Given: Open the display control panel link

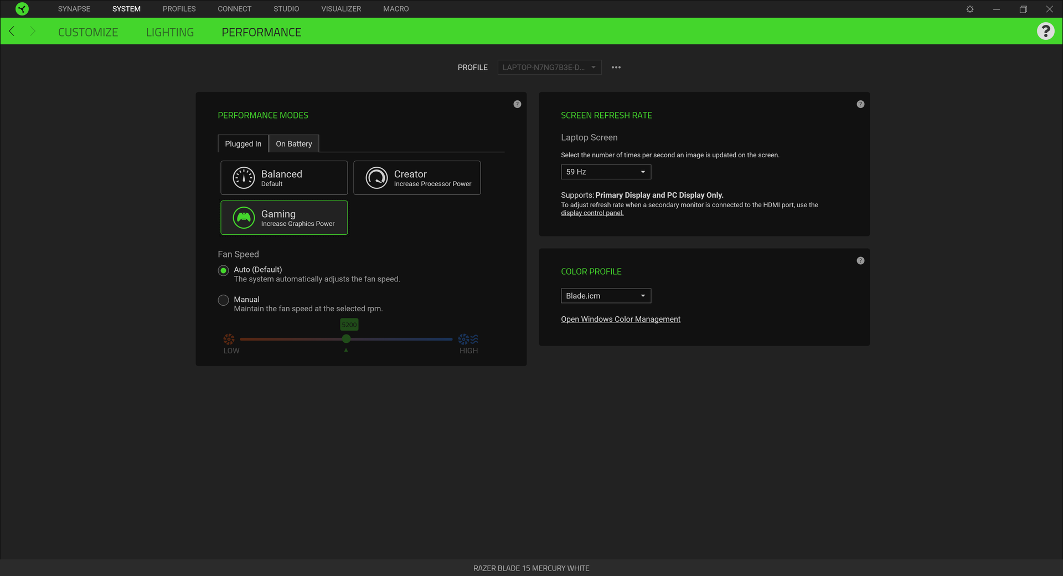Looking at the screenshot, I should pos(592,213).
